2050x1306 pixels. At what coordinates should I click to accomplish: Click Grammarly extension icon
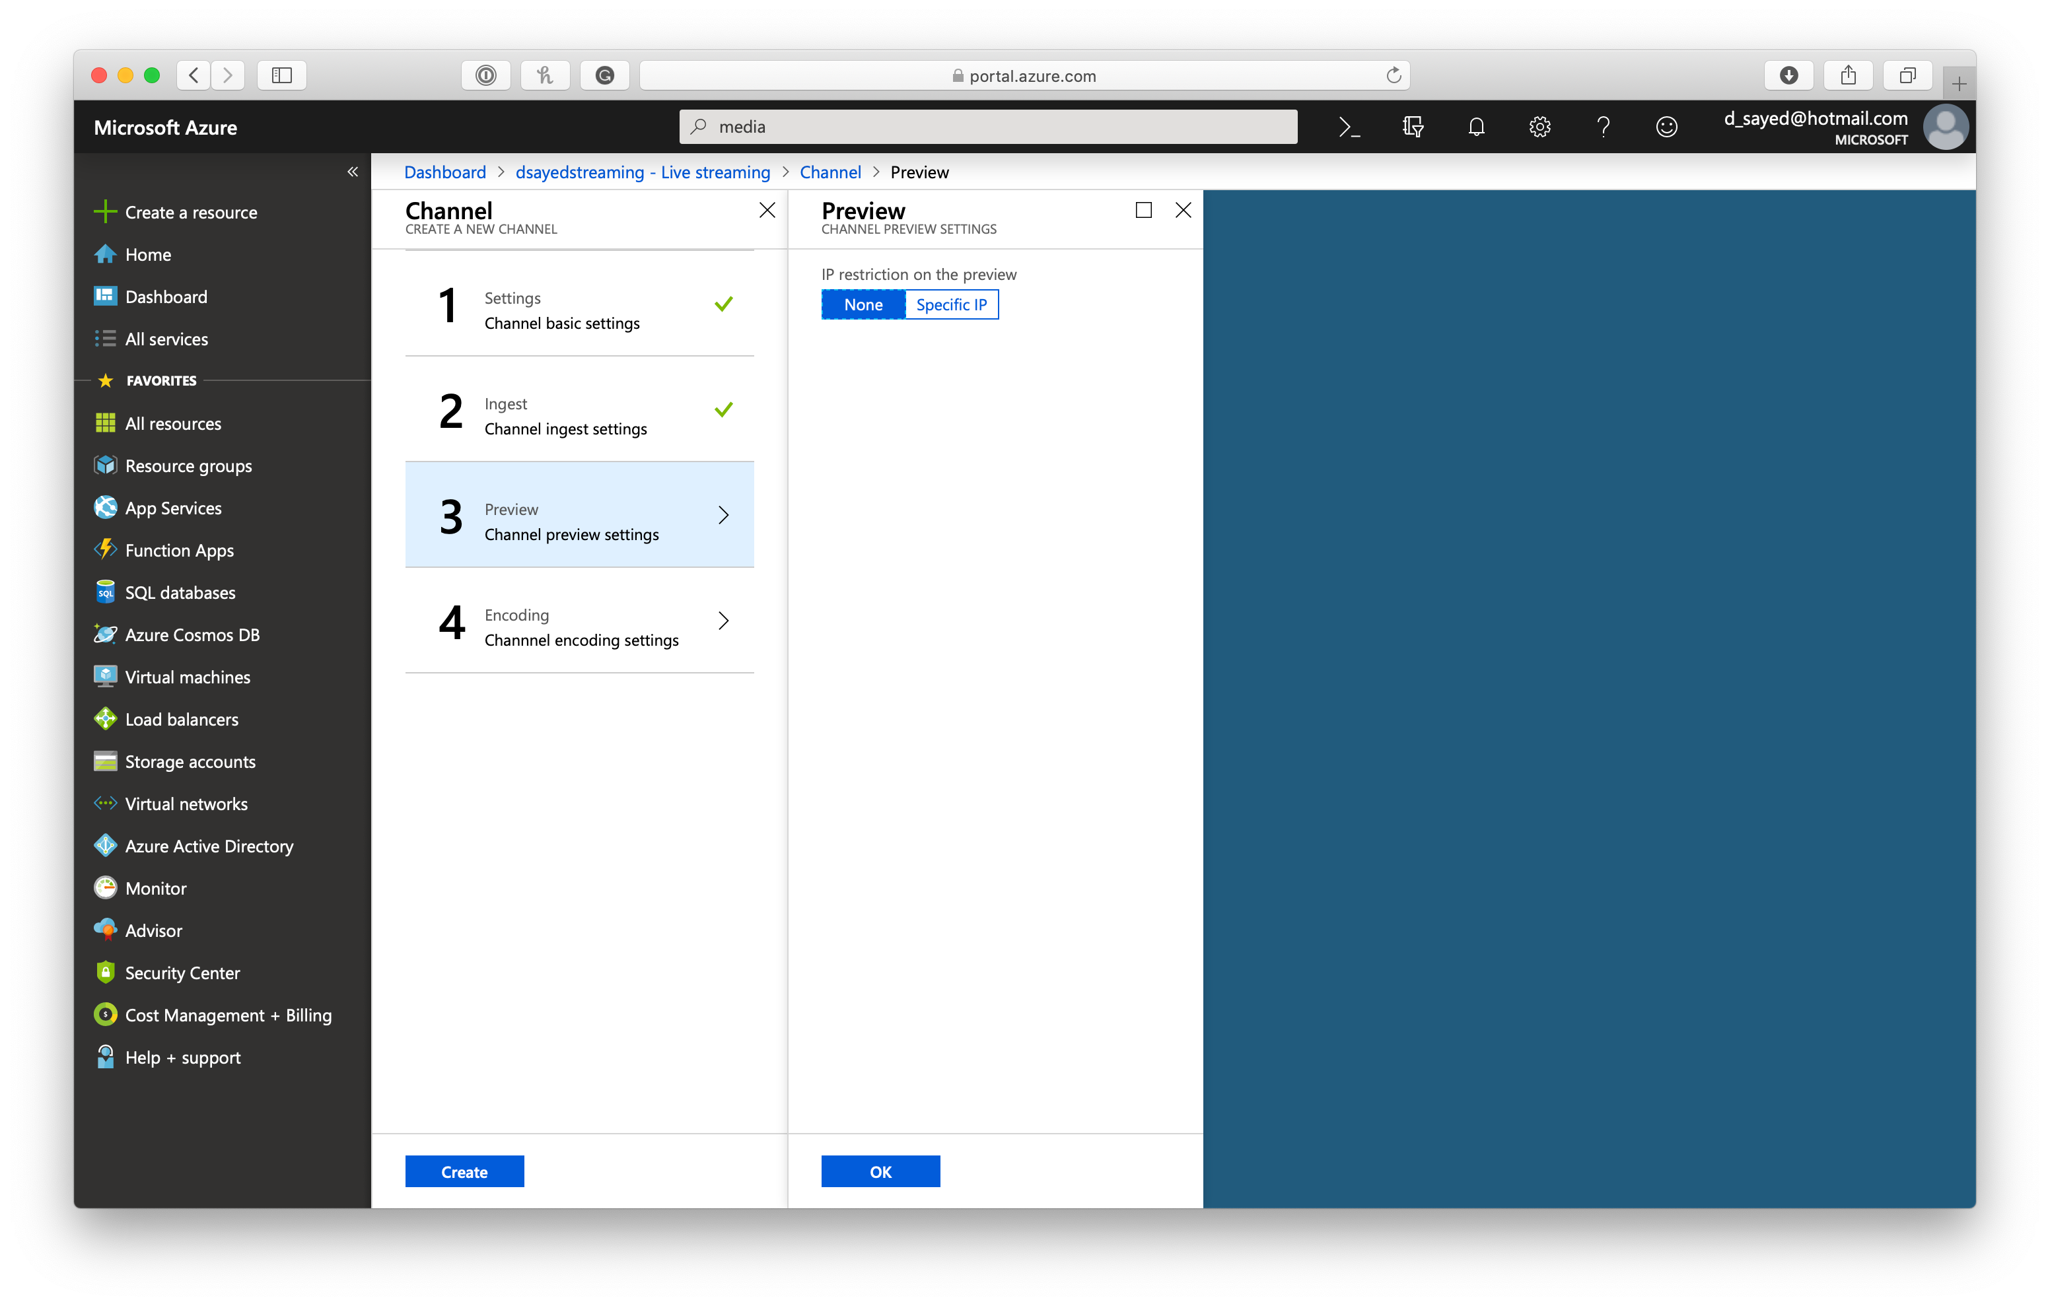[x=606, y=76]
